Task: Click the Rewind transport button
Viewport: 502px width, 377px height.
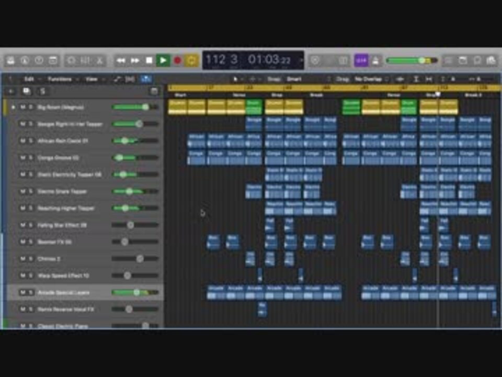Action: point(121,60)
